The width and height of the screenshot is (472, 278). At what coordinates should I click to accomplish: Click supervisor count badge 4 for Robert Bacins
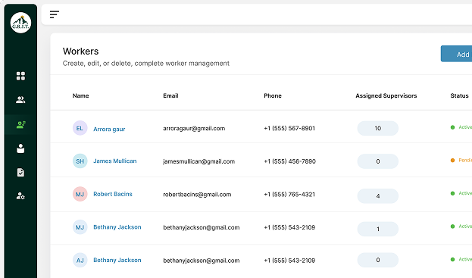[x=378, y=196]
